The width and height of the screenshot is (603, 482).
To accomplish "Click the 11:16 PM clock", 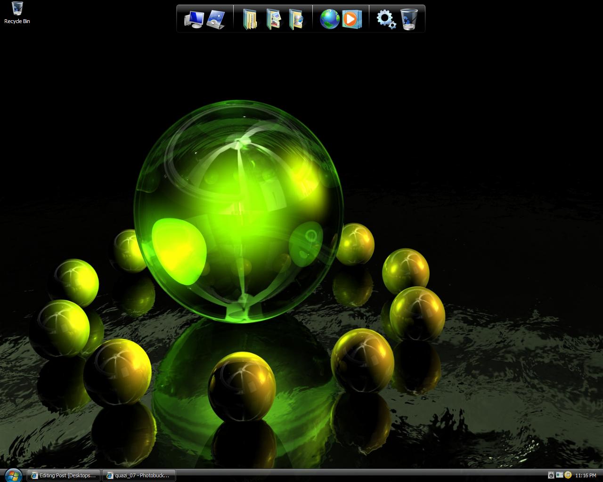I will tap(586, 475).
